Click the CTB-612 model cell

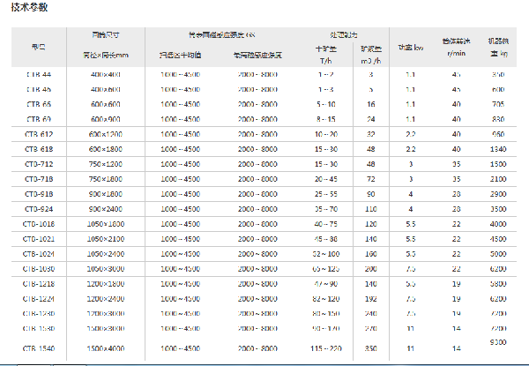pyautogui.click(x=39, y=134)
